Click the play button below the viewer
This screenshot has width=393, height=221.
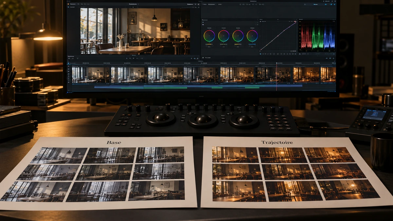tap(127, 58)
